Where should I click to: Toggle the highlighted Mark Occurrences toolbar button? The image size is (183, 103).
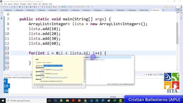(x=65, y=7)
